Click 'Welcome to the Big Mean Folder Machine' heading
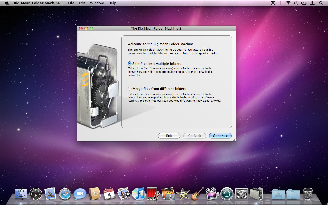 pos(161,44)
